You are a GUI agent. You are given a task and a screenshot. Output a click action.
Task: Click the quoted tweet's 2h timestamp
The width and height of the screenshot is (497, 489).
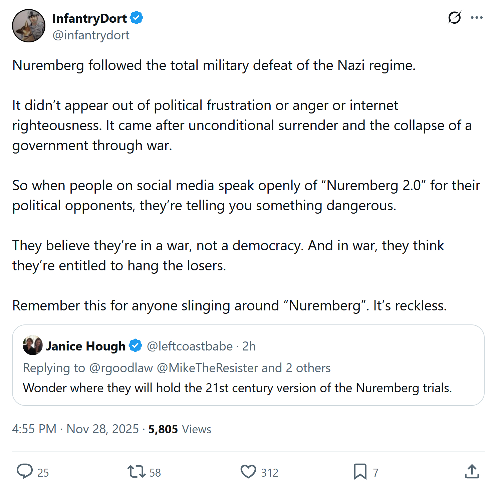pos(249,346)
